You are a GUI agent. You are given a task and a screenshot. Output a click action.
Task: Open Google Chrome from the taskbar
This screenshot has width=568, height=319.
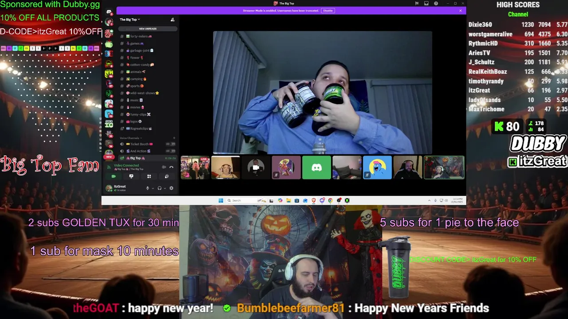[330, 200]
